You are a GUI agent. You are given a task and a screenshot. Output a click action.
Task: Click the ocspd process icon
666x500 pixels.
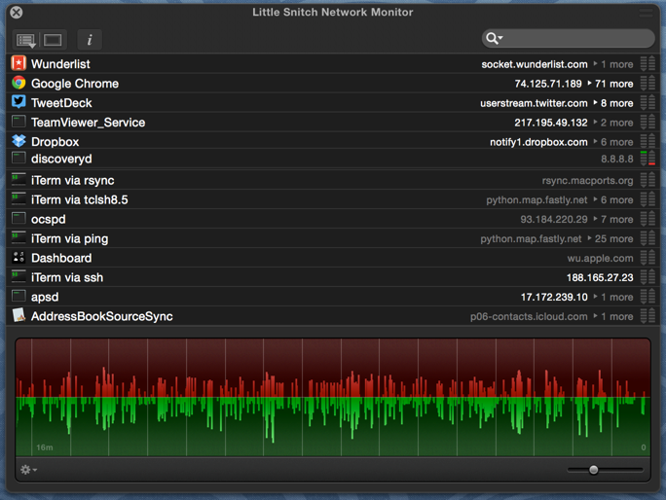tap(18, 219)
